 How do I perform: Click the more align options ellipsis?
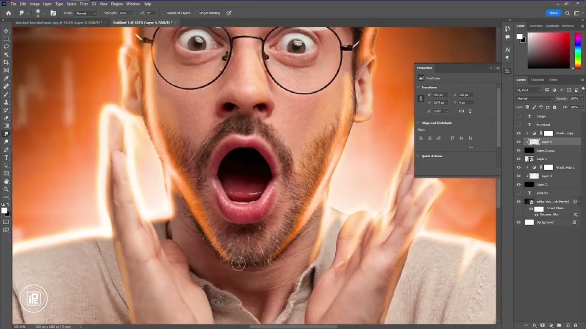471,147
